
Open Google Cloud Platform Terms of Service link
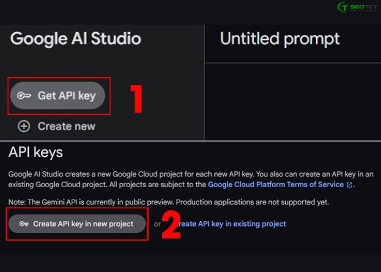[276, 184]
